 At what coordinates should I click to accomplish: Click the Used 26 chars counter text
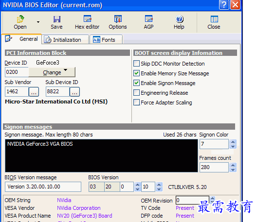pos(180,135)
